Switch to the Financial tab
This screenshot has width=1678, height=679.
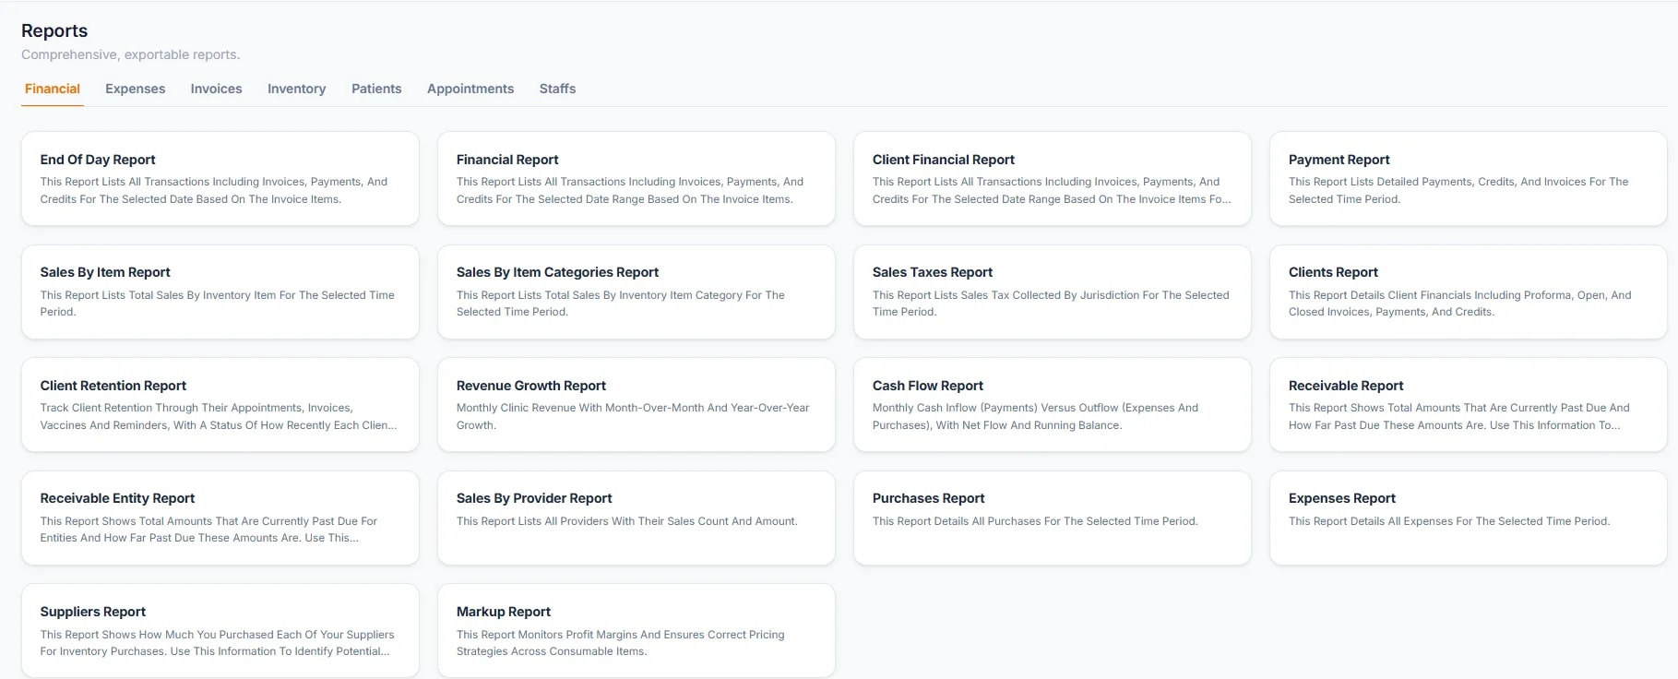(53, 89)
